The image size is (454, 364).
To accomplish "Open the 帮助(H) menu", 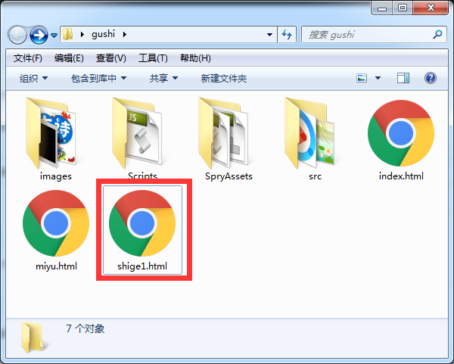I will click(x=195, y=58).
